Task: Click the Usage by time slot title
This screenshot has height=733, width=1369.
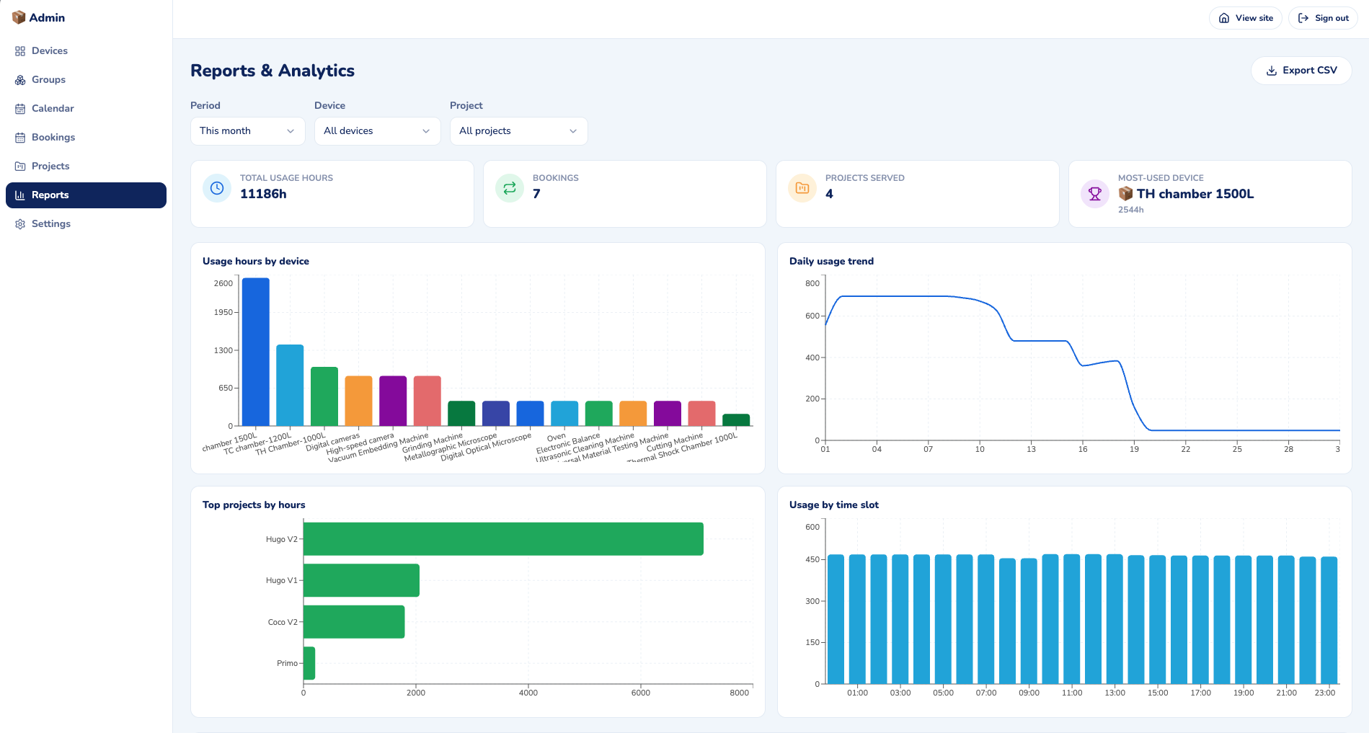Action: (x=834, y=505)
